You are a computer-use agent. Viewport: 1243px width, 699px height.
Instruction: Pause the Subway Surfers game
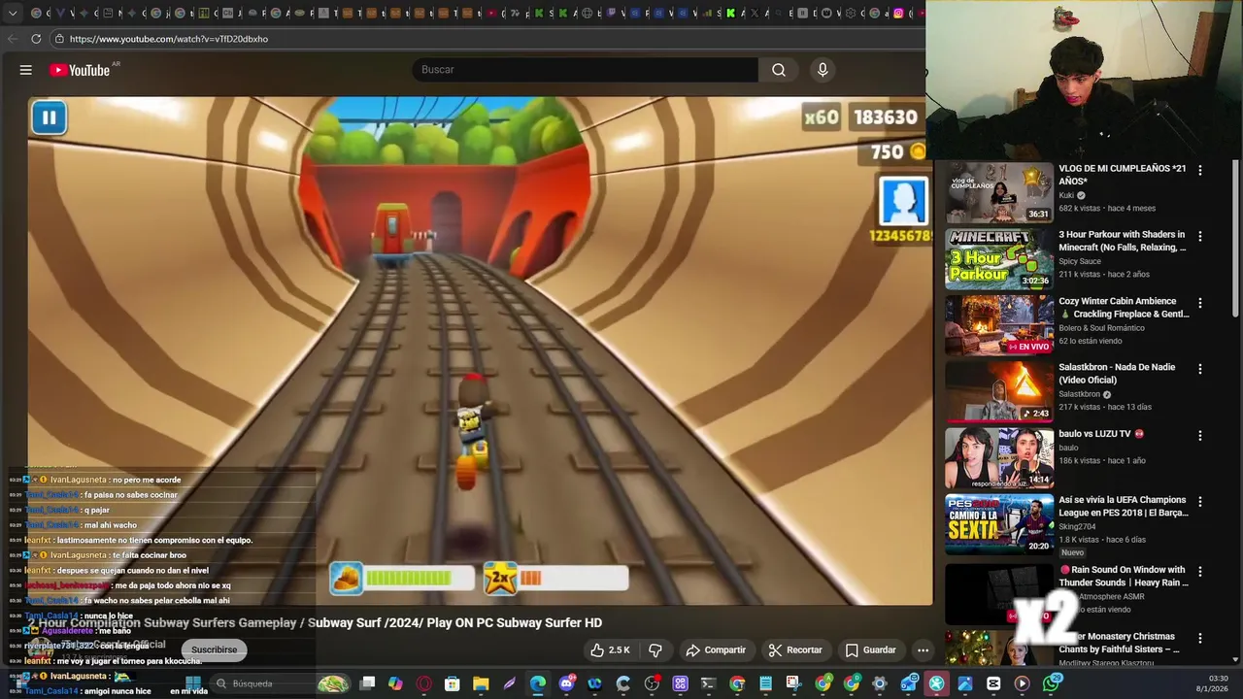pyautogui.click(x=49, y=117)
